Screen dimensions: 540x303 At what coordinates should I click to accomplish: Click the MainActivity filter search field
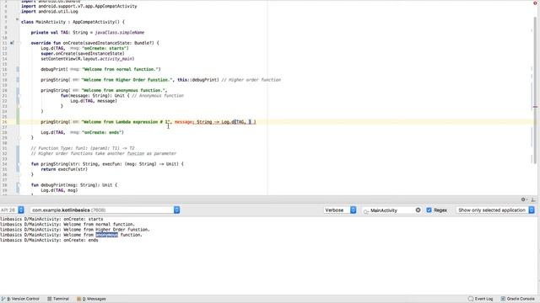391,210
